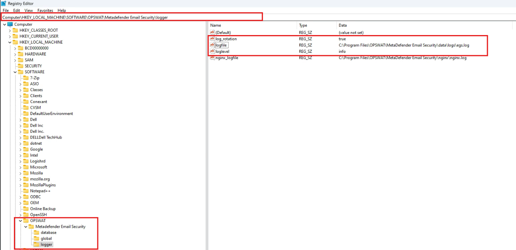Click the logfile string value icon

coord(212,45)
